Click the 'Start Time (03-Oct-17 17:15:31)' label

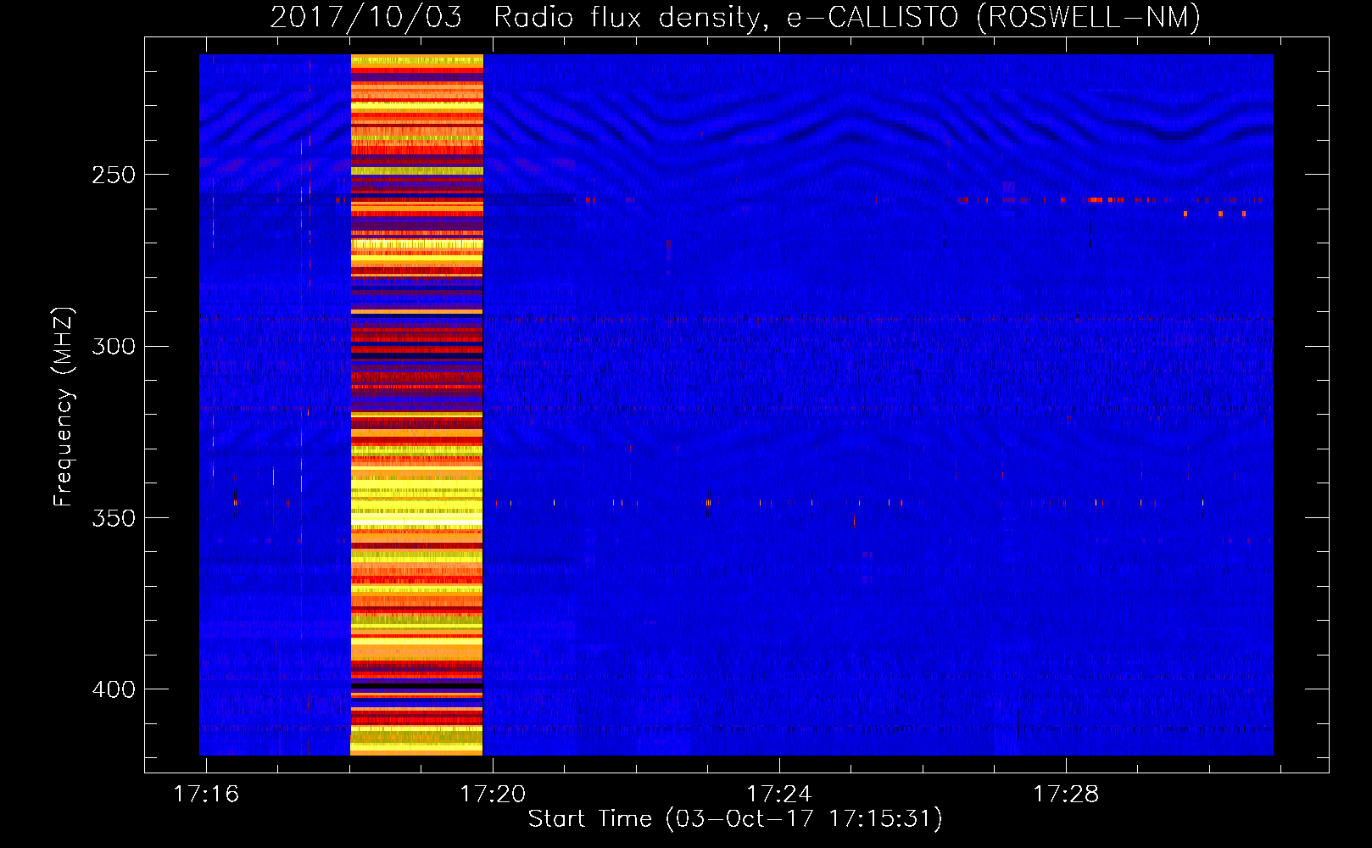point(735,819)
